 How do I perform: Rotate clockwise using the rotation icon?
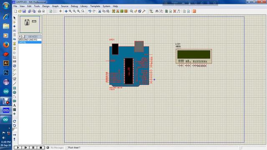click(x=15, y=121)
